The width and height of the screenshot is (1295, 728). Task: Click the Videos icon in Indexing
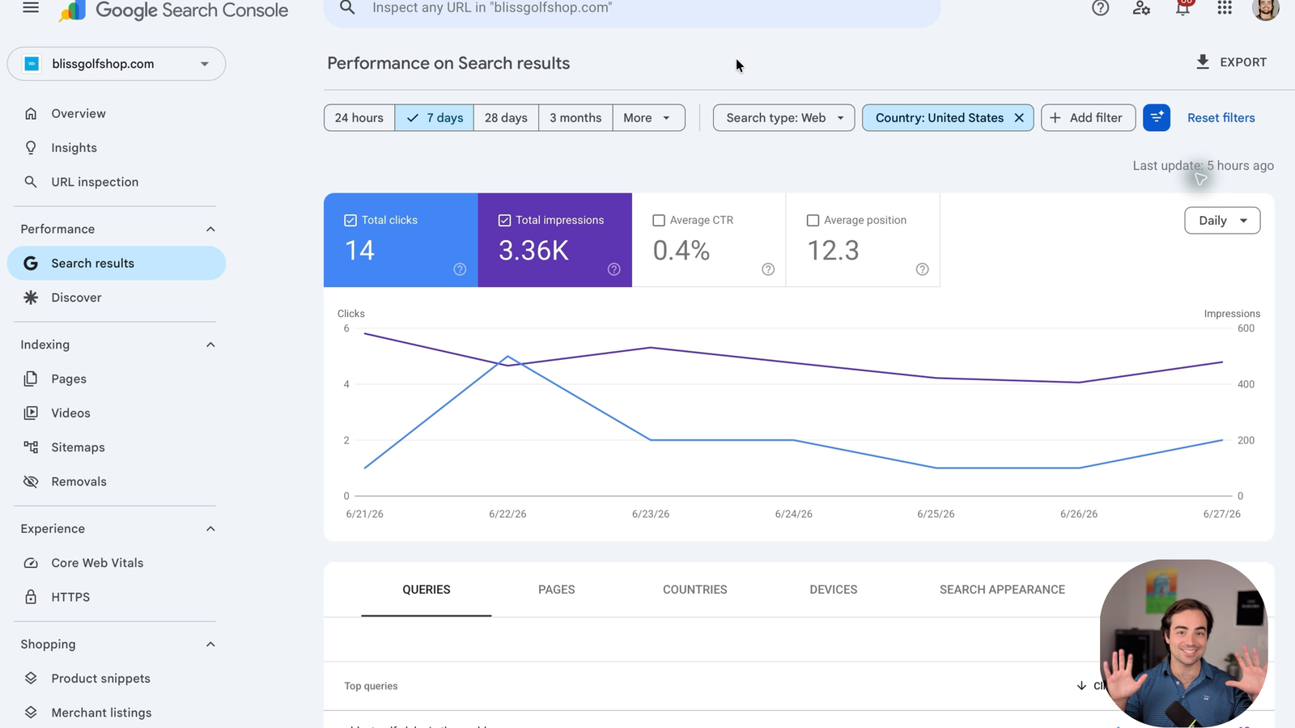click(31, 413)
